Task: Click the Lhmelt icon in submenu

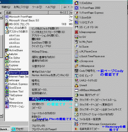Action: click(76, 85)
